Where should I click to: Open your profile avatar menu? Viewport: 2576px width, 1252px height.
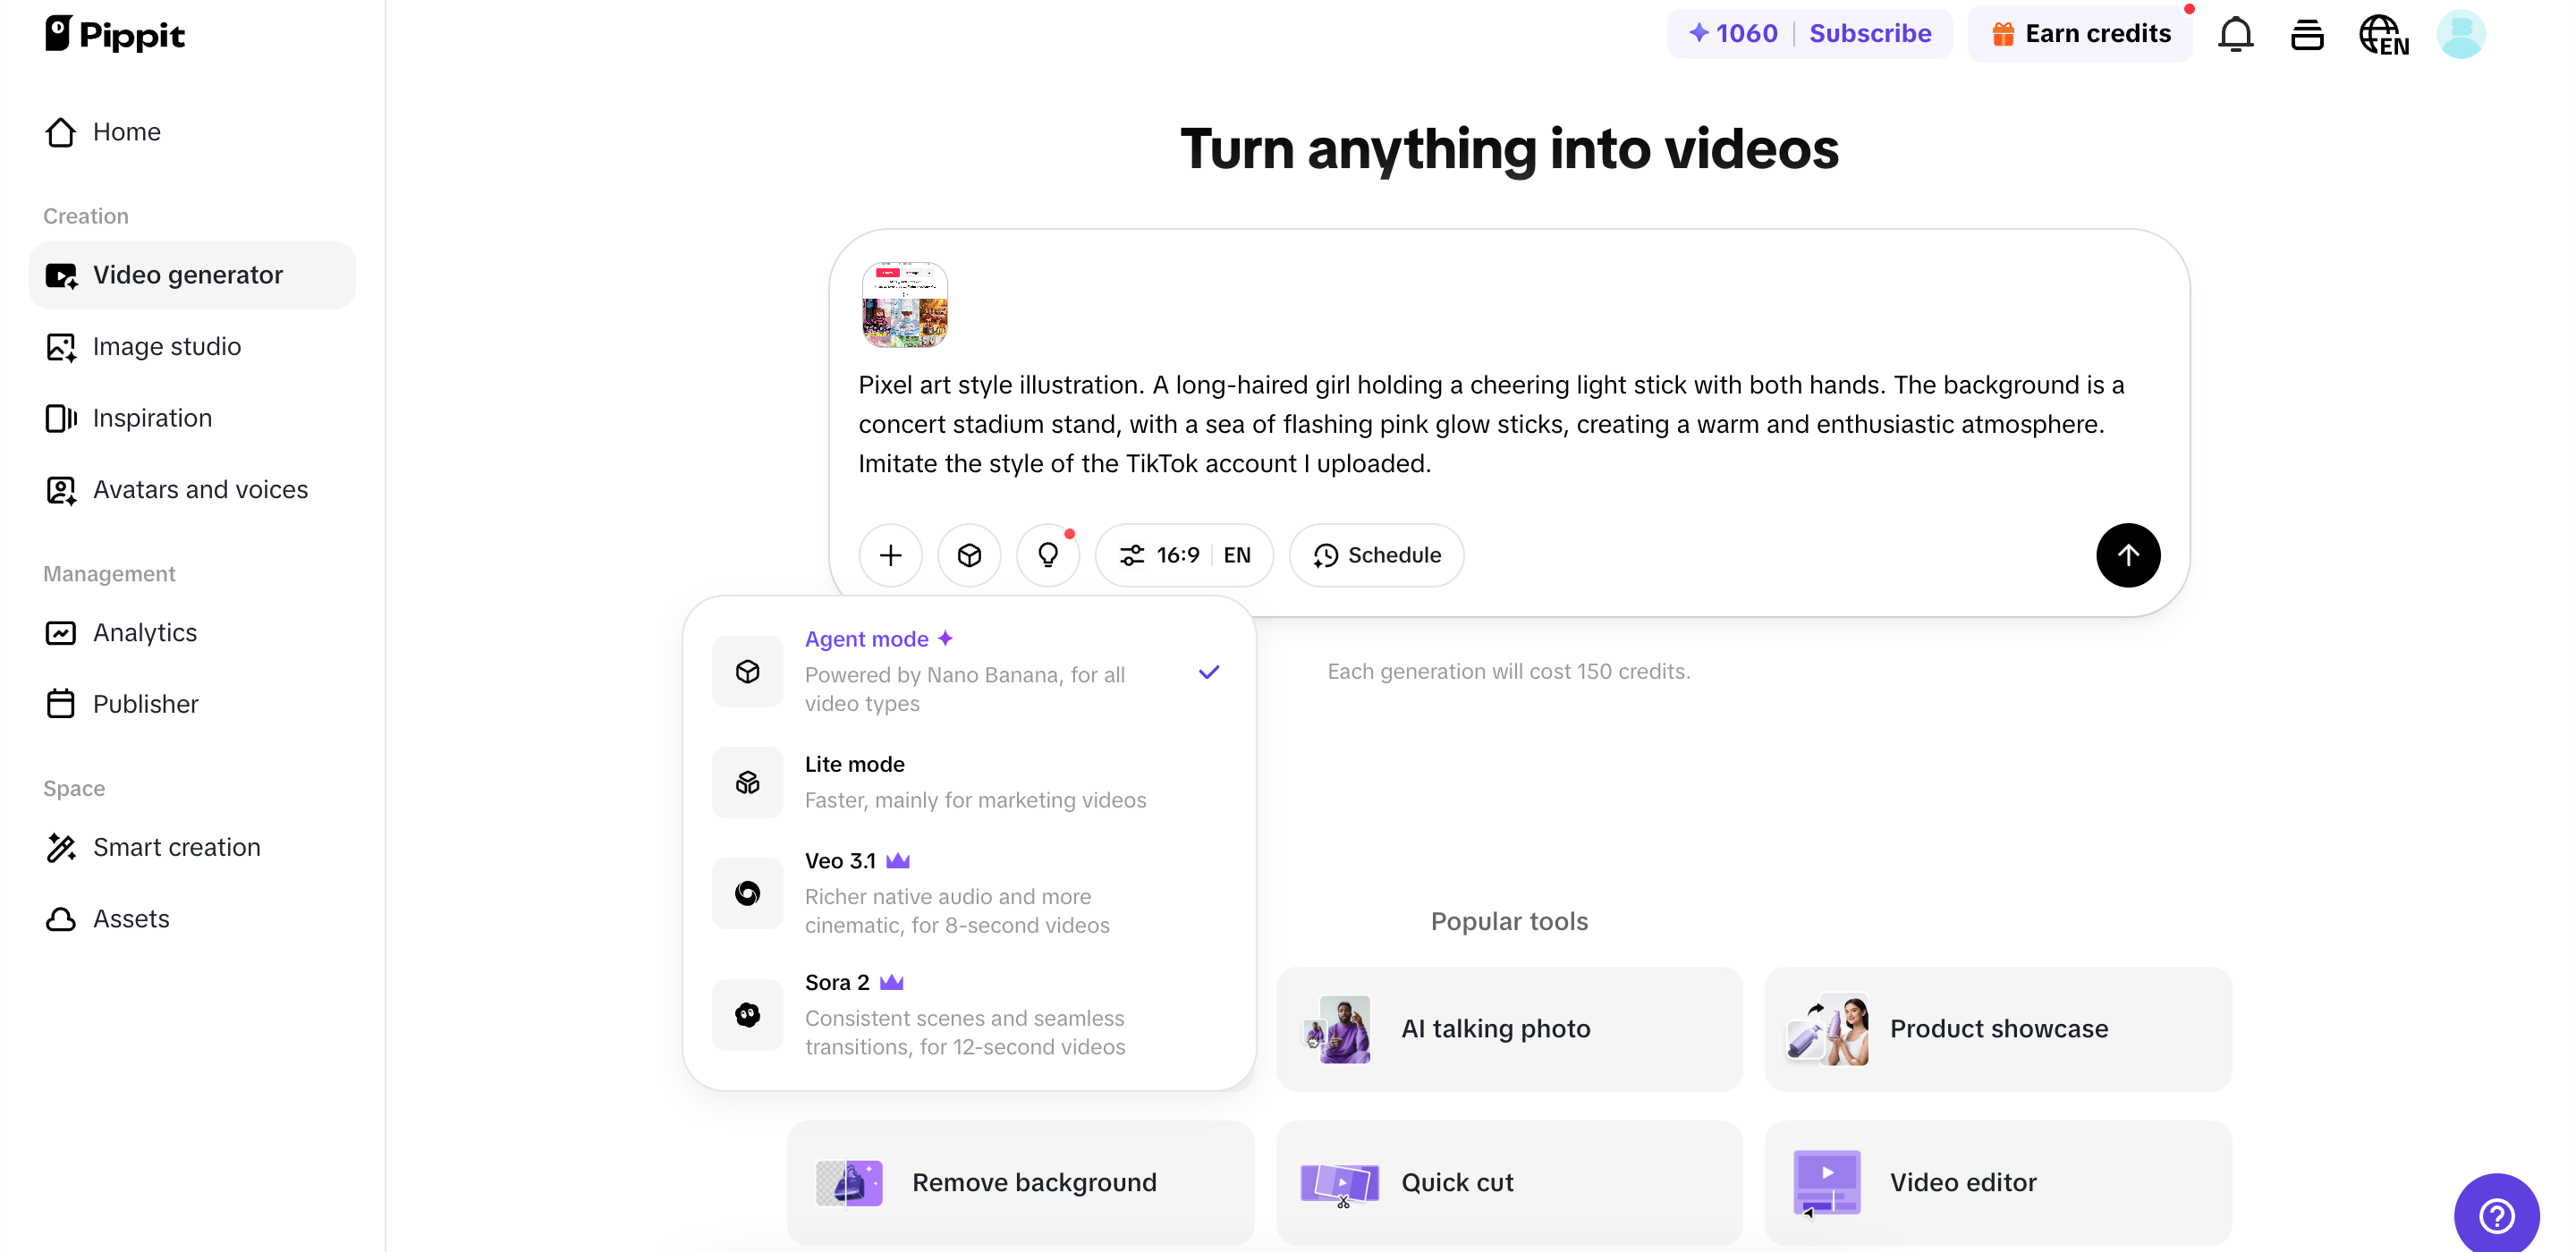point(2461,33)
